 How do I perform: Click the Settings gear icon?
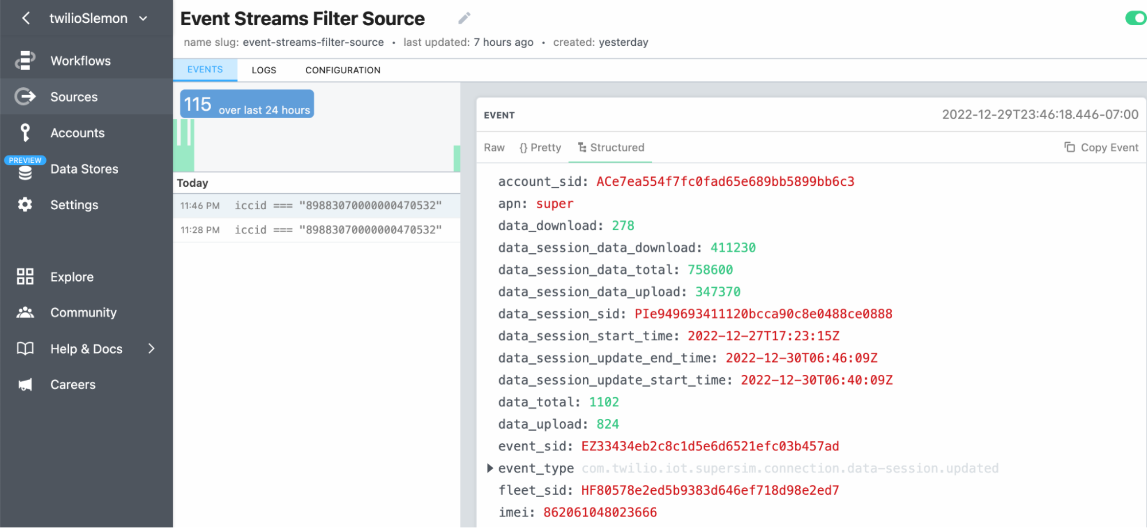pyautogui.click(x=25, y=205)
